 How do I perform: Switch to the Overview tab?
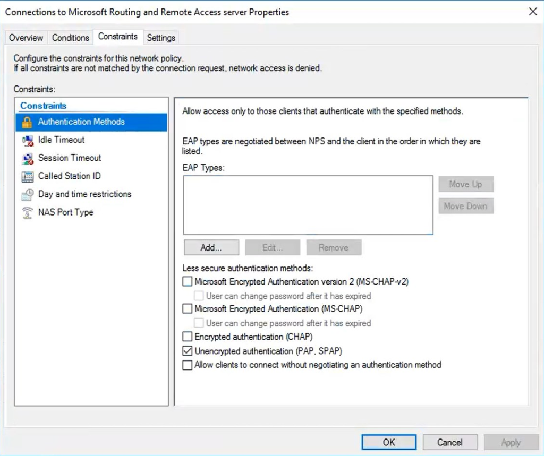click(26, 38)
